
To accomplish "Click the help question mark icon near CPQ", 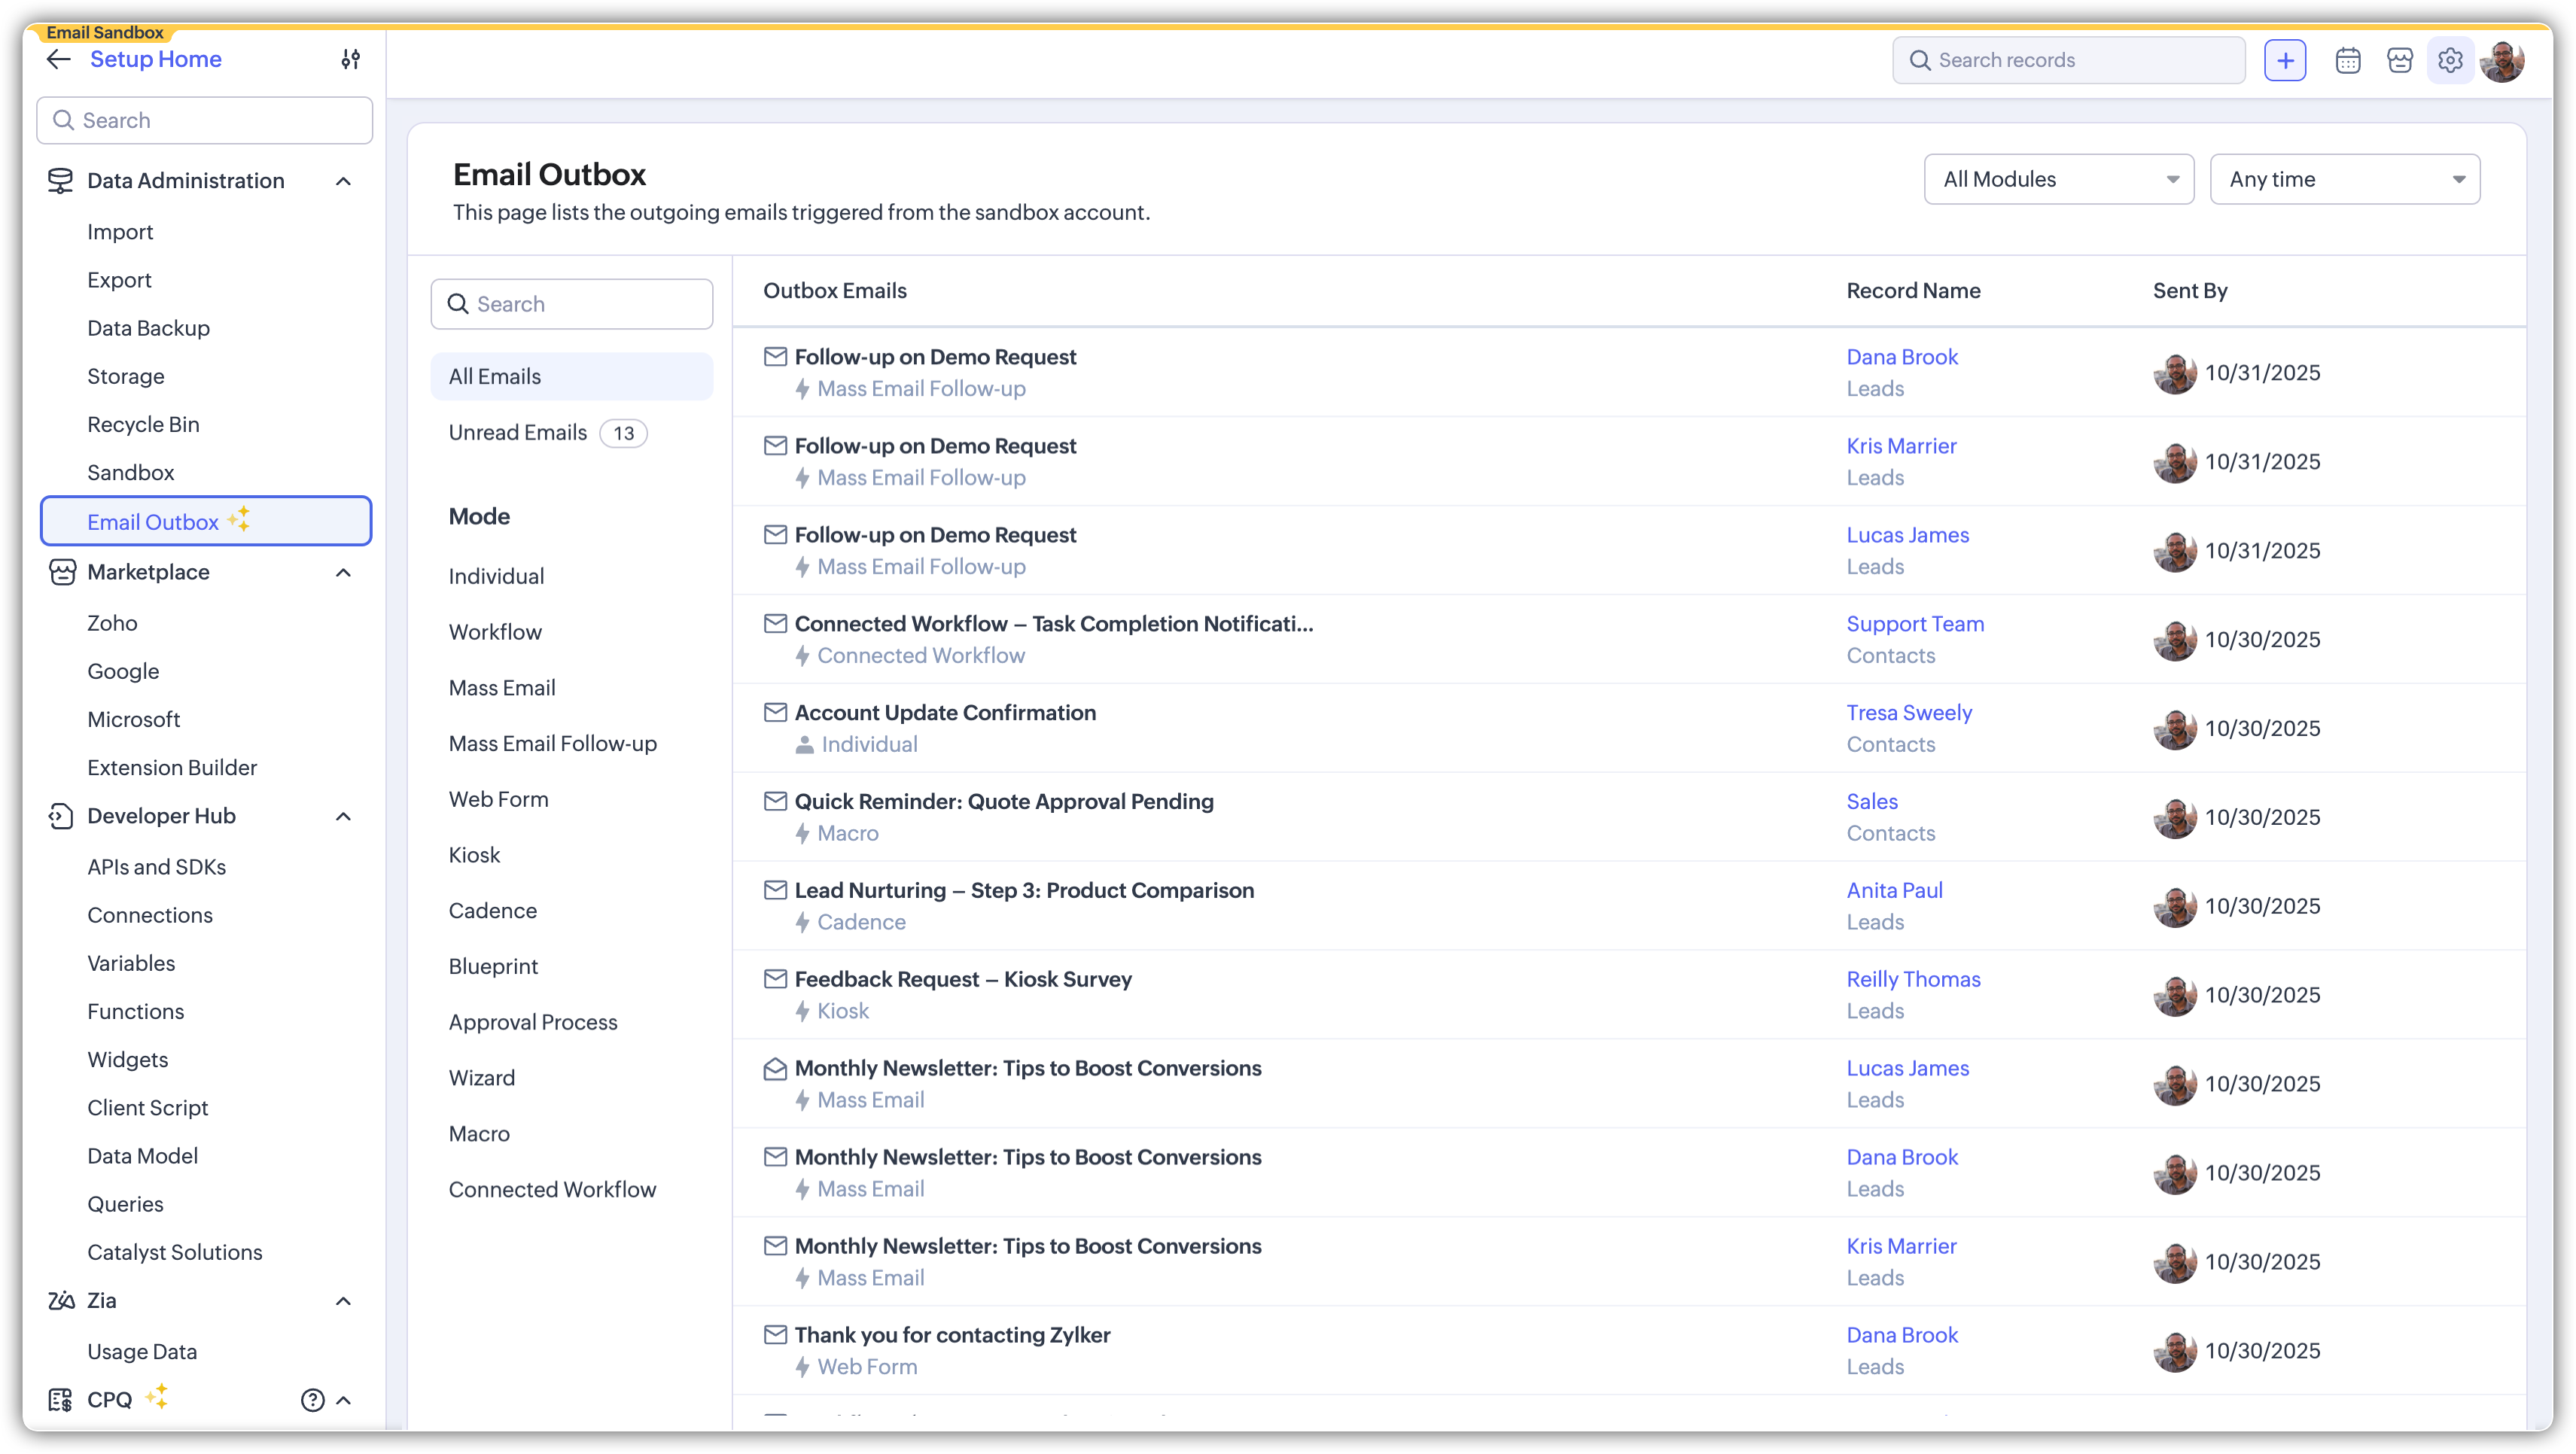I will click(312, 1399).
